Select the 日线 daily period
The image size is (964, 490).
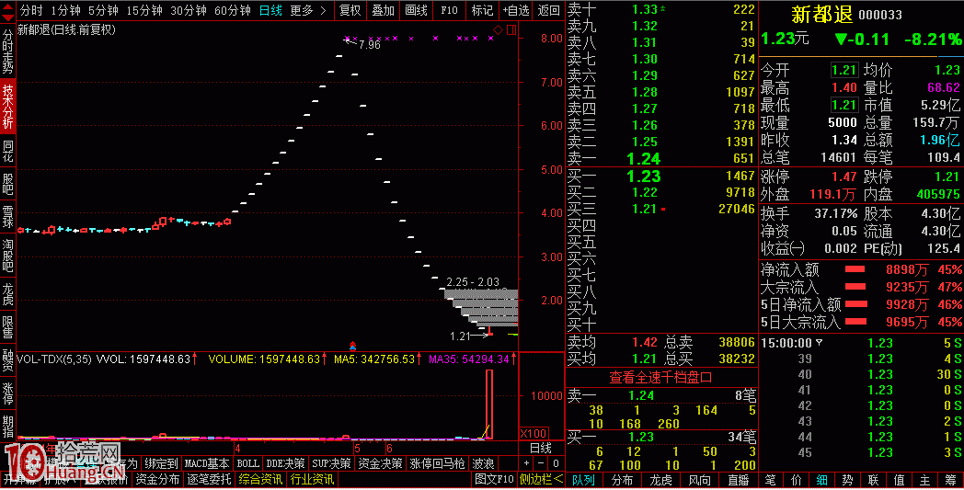(x=270, y=10)
